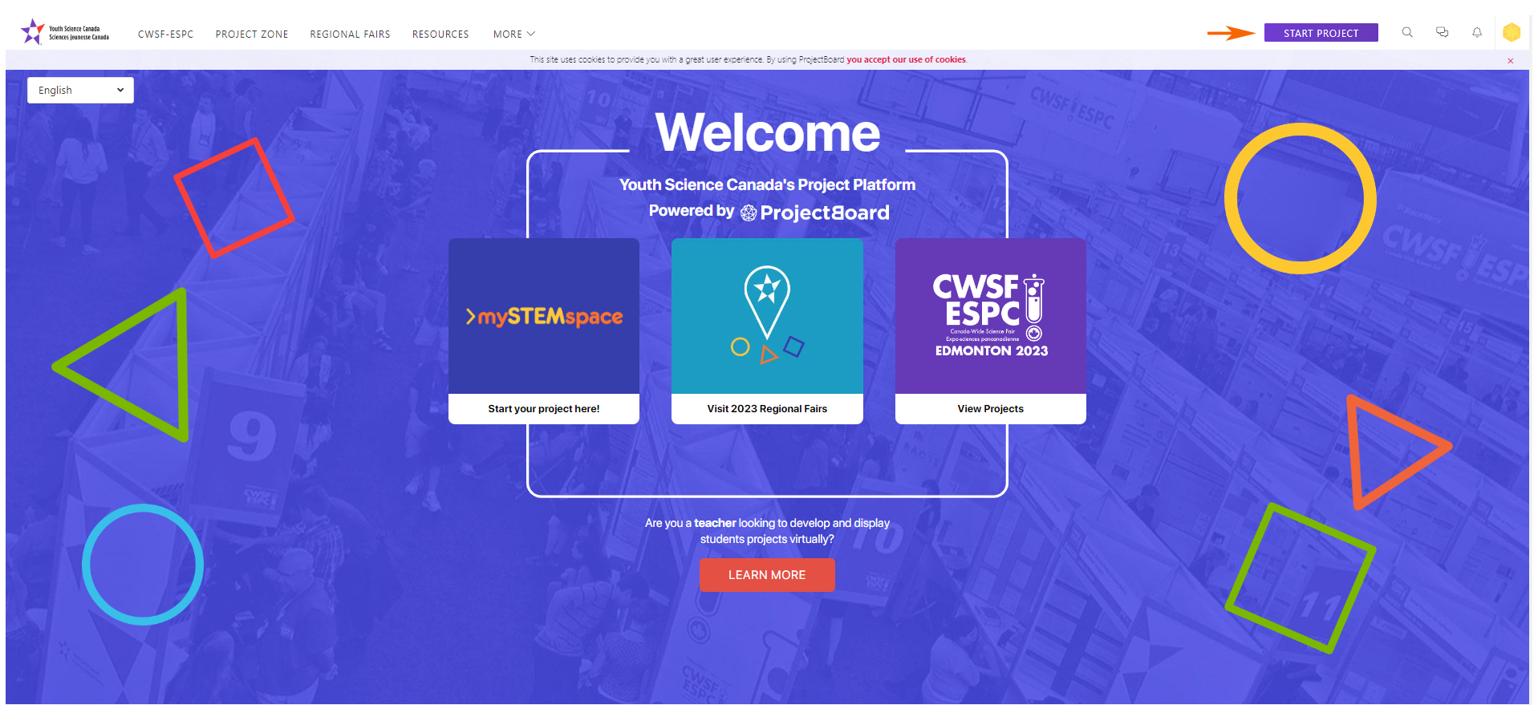Open the CWSF-ESPC menu item

(165, 34)
